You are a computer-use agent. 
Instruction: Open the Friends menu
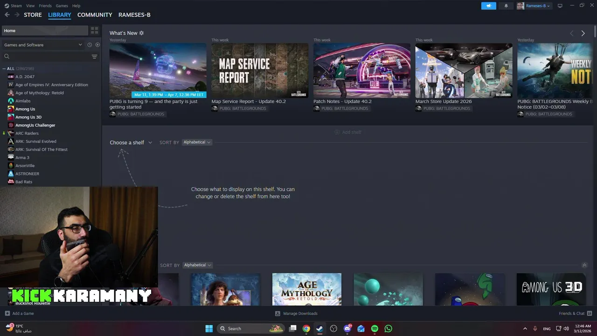coord(45,6)
